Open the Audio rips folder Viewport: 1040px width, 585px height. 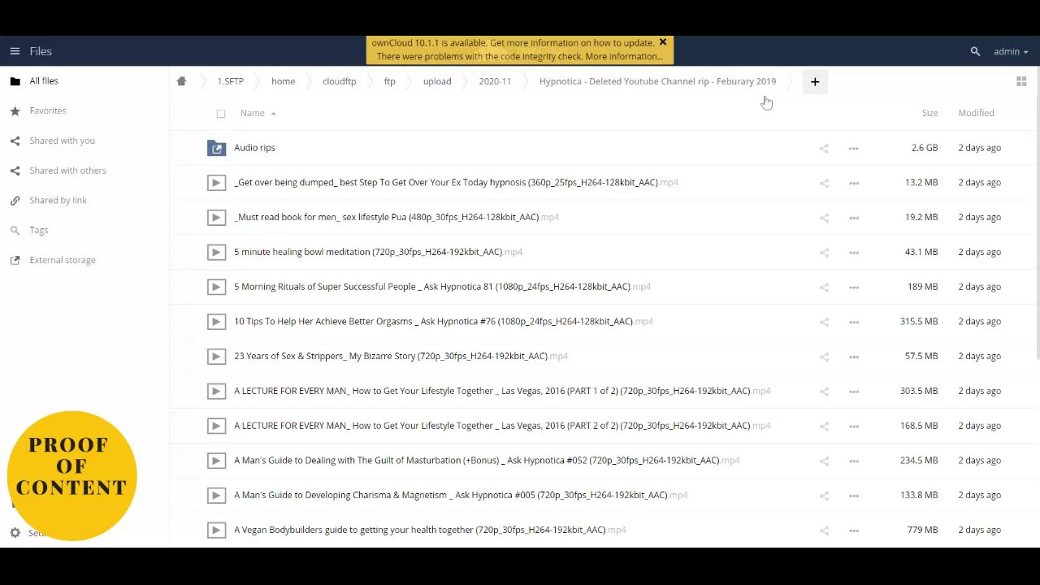click(x=254, y=148)
